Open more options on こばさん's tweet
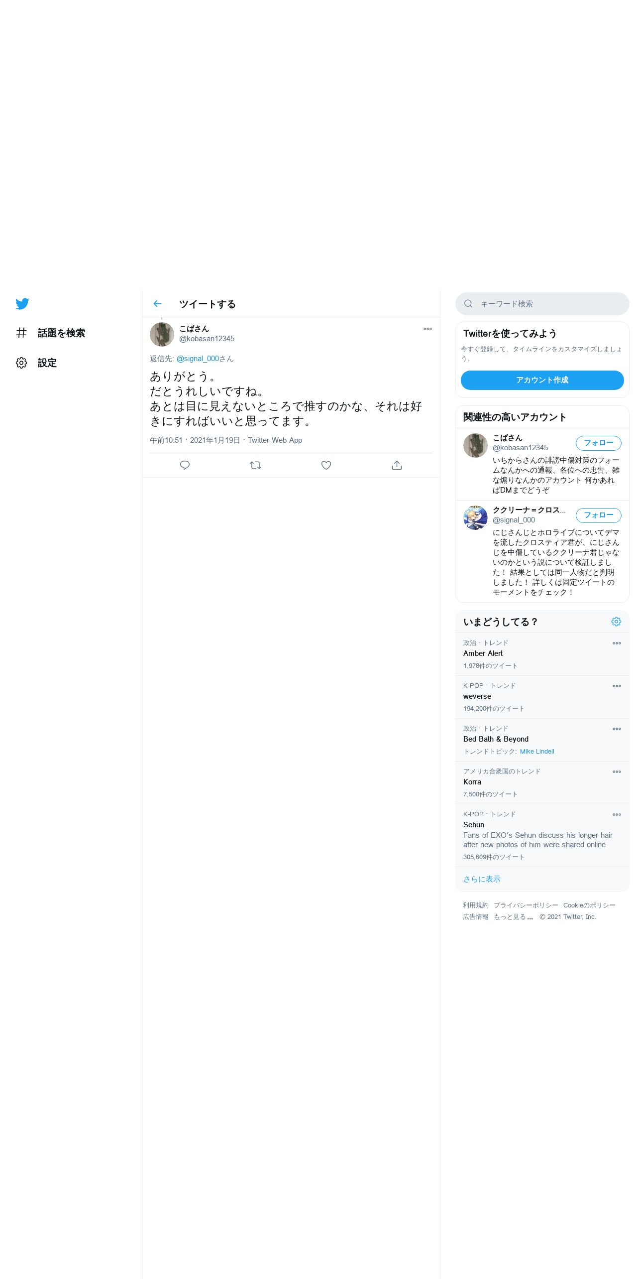This screenshot has height=1279, width=639. (427, 329)
